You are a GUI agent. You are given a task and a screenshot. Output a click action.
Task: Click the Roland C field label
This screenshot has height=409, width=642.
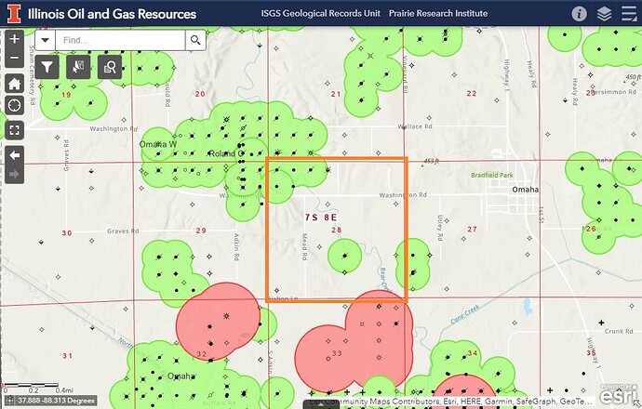[226, 153]
